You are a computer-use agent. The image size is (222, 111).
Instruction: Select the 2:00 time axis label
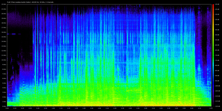99,108
